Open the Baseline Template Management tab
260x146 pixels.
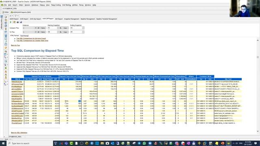pyautogui.click(x=106, y=19)
